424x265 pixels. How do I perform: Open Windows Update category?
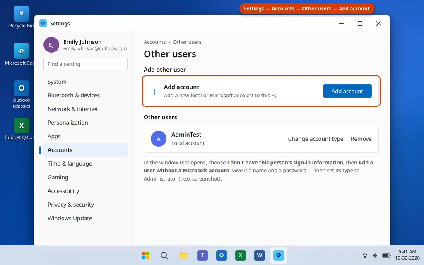click(85, 218)
